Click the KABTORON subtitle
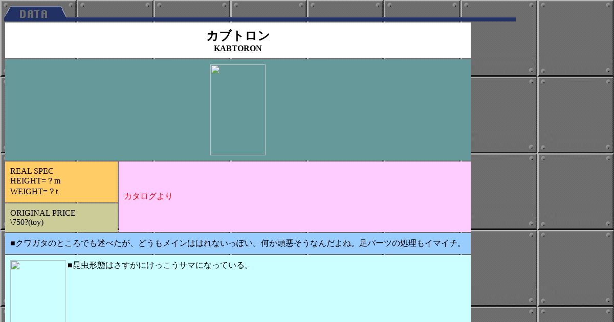614x322 pixels. pos(238,49)
